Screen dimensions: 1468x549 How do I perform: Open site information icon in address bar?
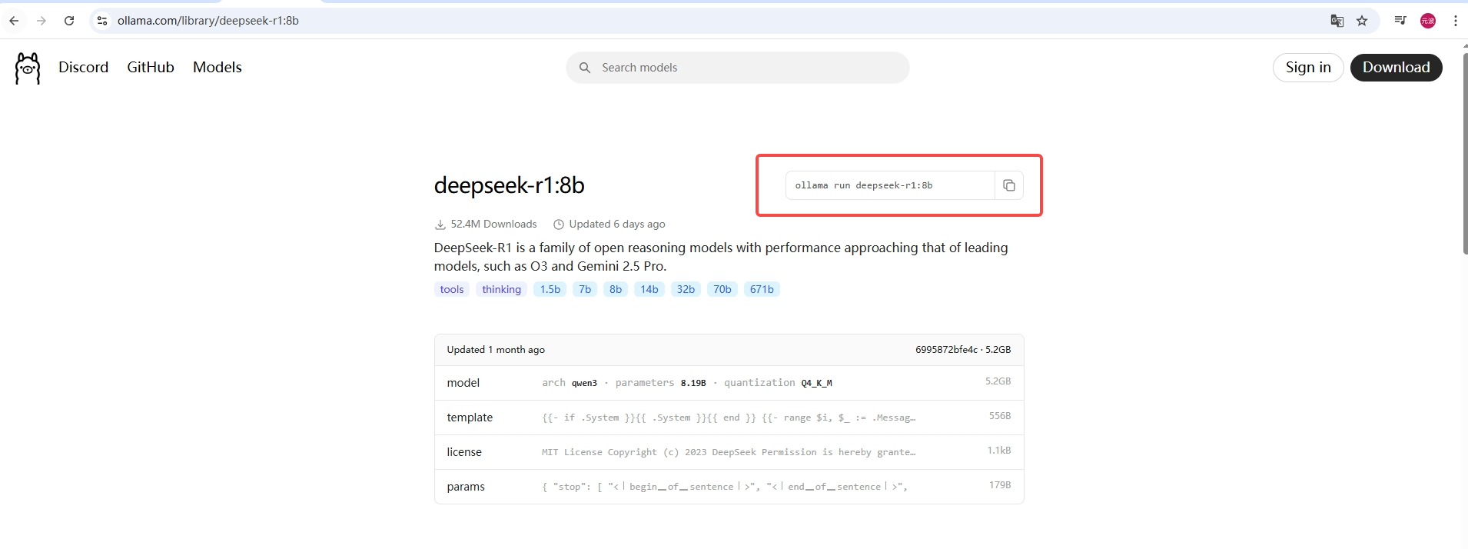point(102,21)
